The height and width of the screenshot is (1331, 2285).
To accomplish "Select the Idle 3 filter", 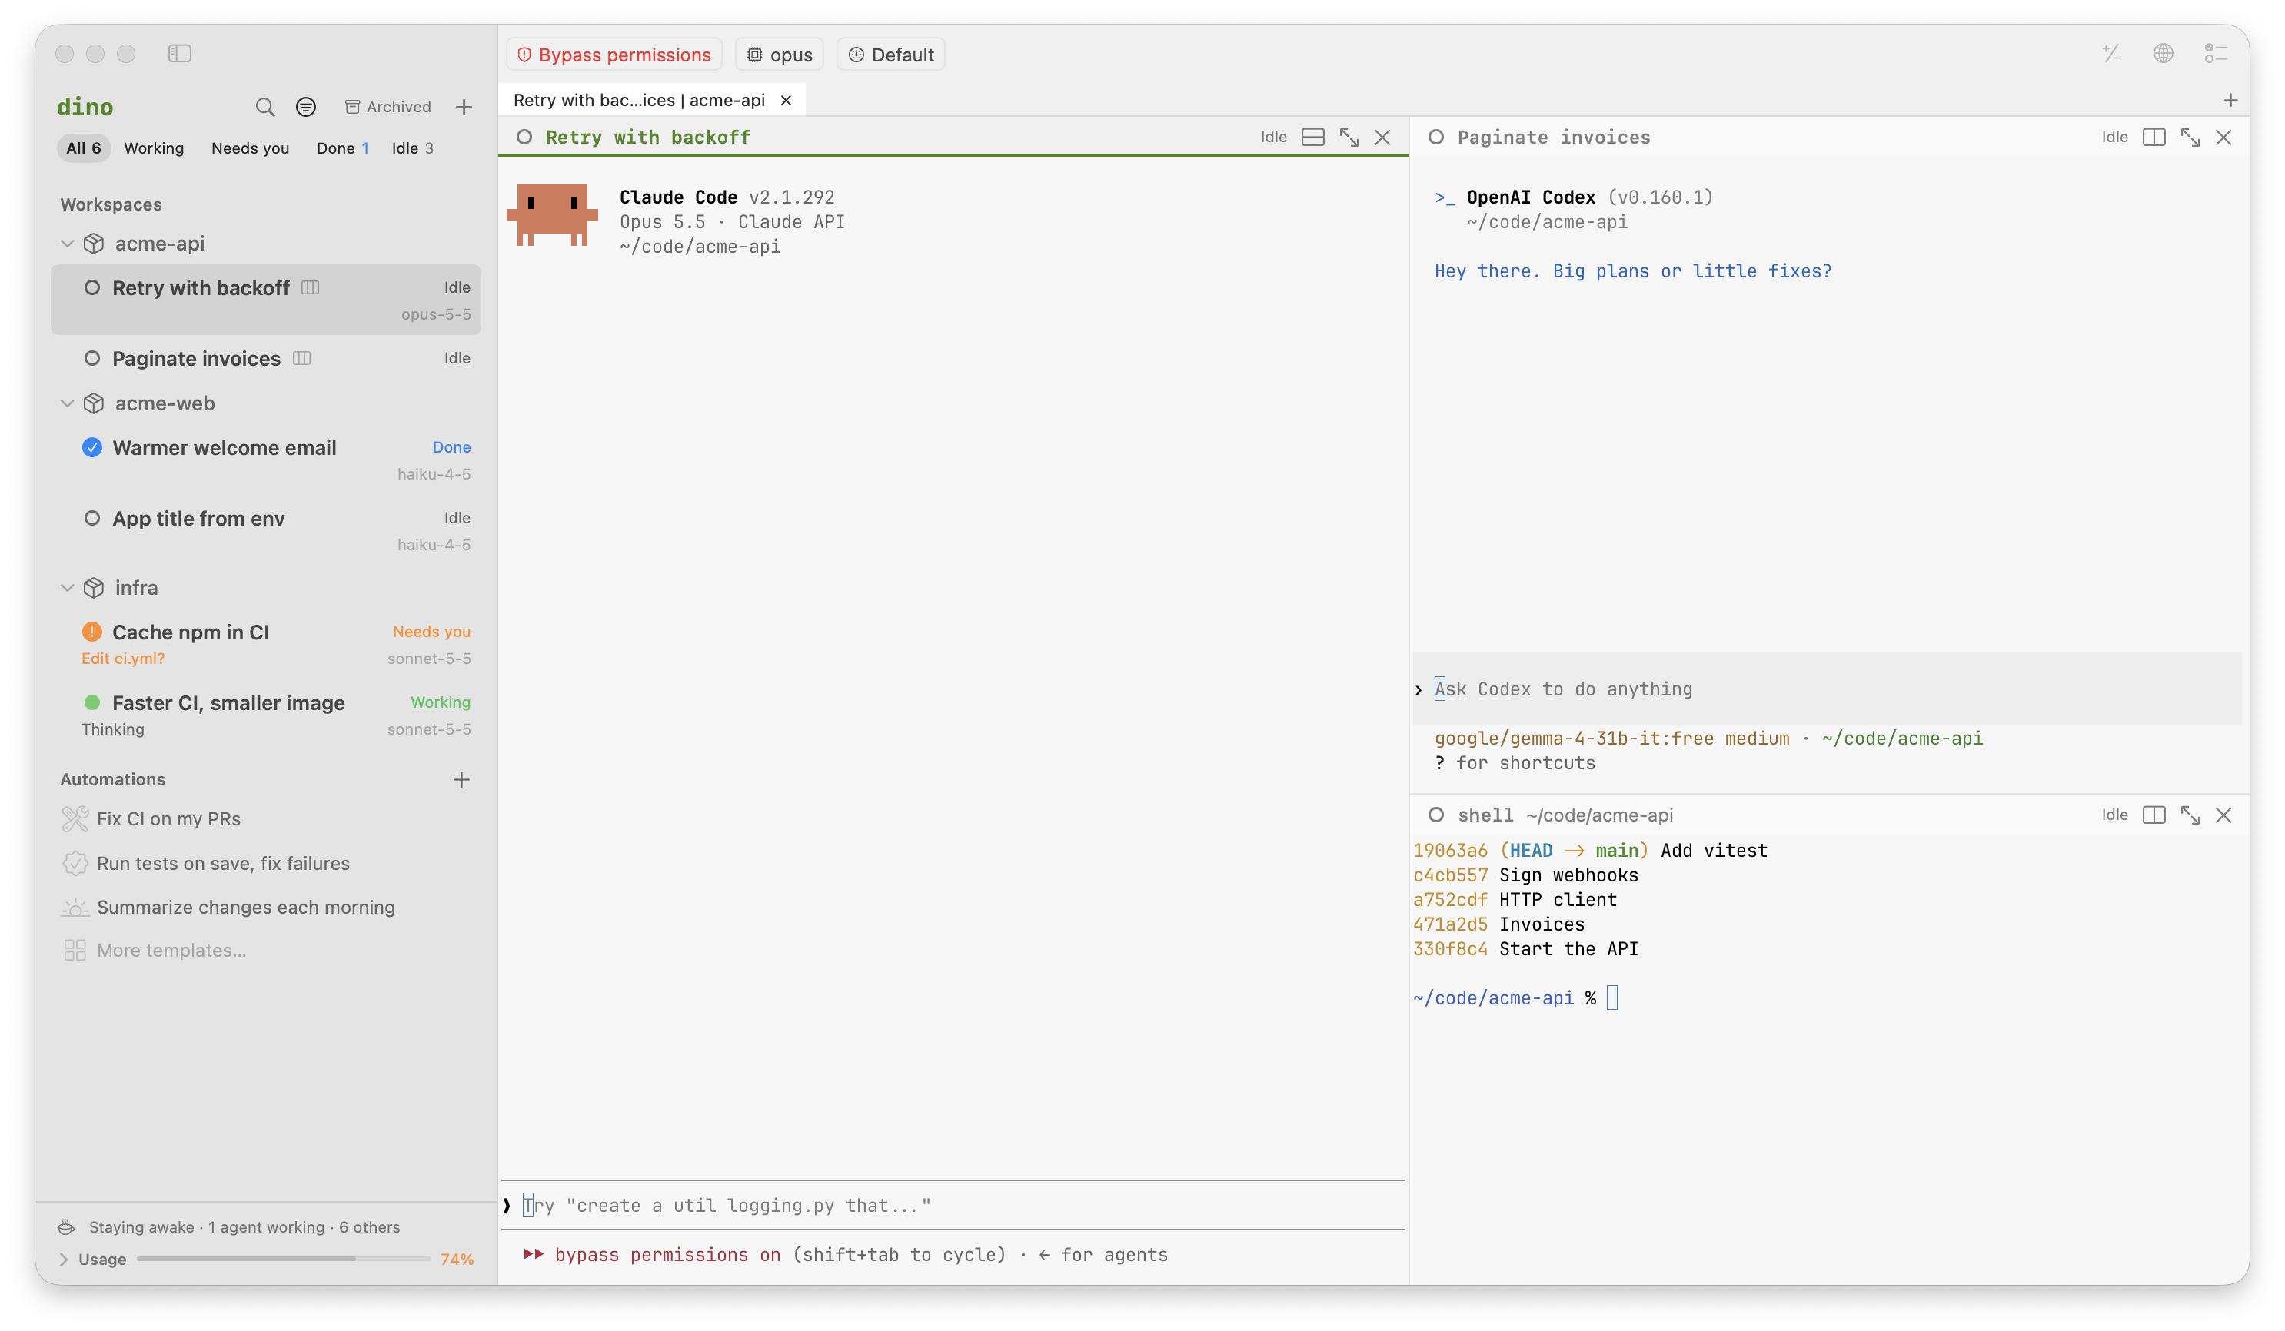I will (413, 148).
